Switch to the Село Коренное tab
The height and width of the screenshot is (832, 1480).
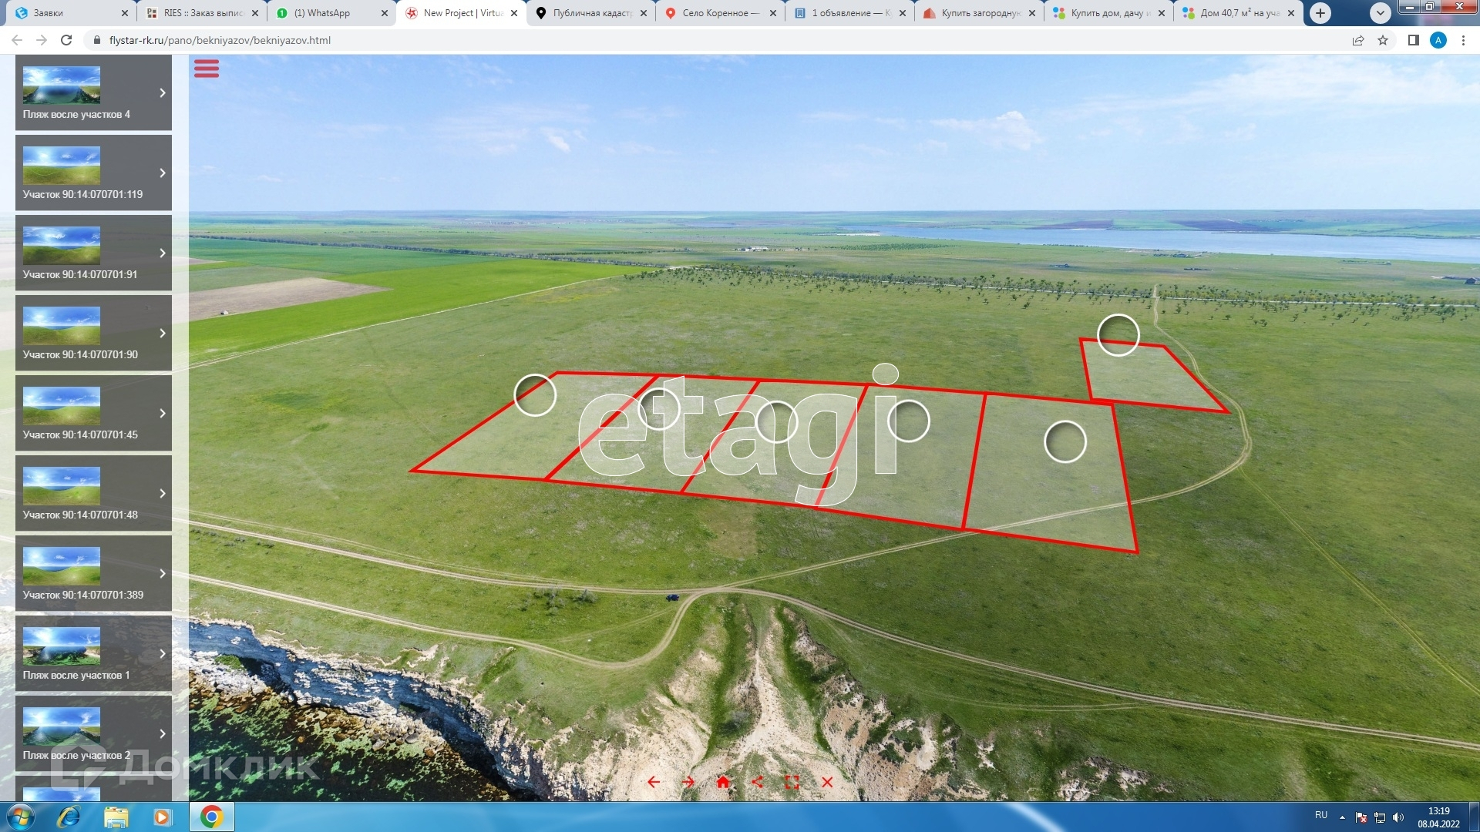717,13
